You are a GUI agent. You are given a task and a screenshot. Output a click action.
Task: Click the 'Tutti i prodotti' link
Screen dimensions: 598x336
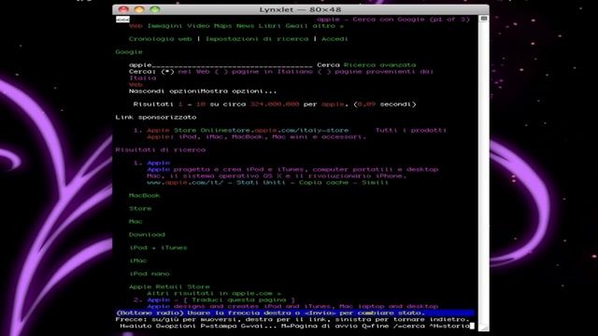411,131
